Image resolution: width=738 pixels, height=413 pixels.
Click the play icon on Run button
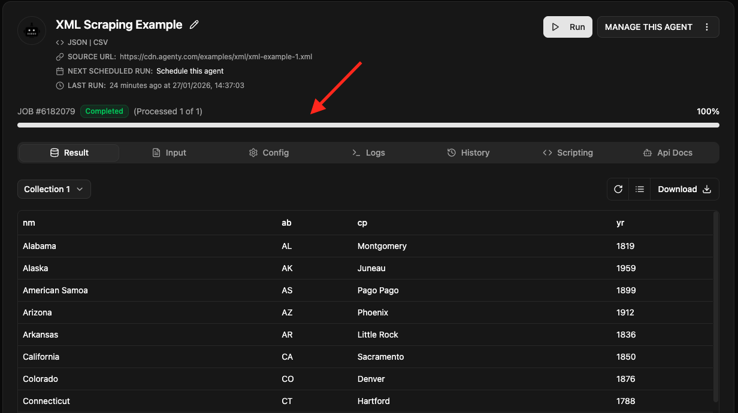click(x=556, y=27)
